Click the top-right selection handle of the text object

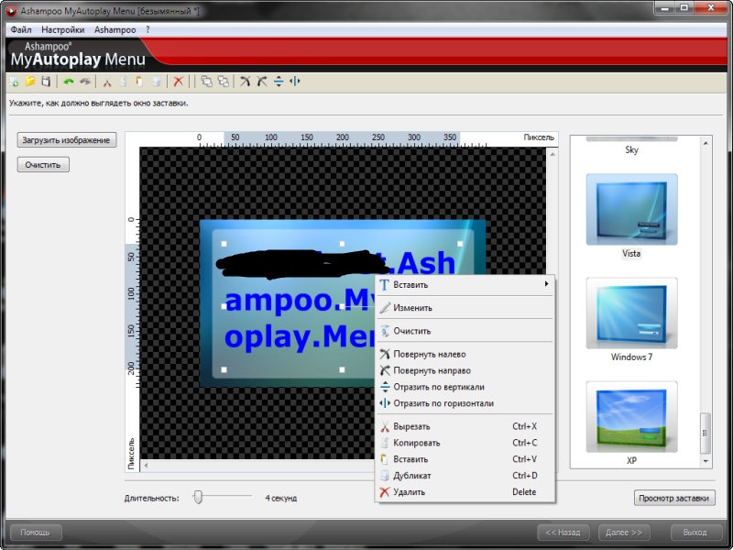(460, 244)
